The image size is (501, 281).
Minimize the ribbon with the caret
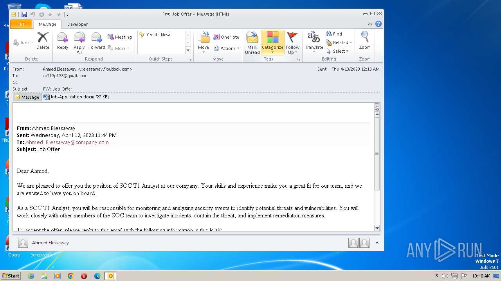click(x=370, y=24)
